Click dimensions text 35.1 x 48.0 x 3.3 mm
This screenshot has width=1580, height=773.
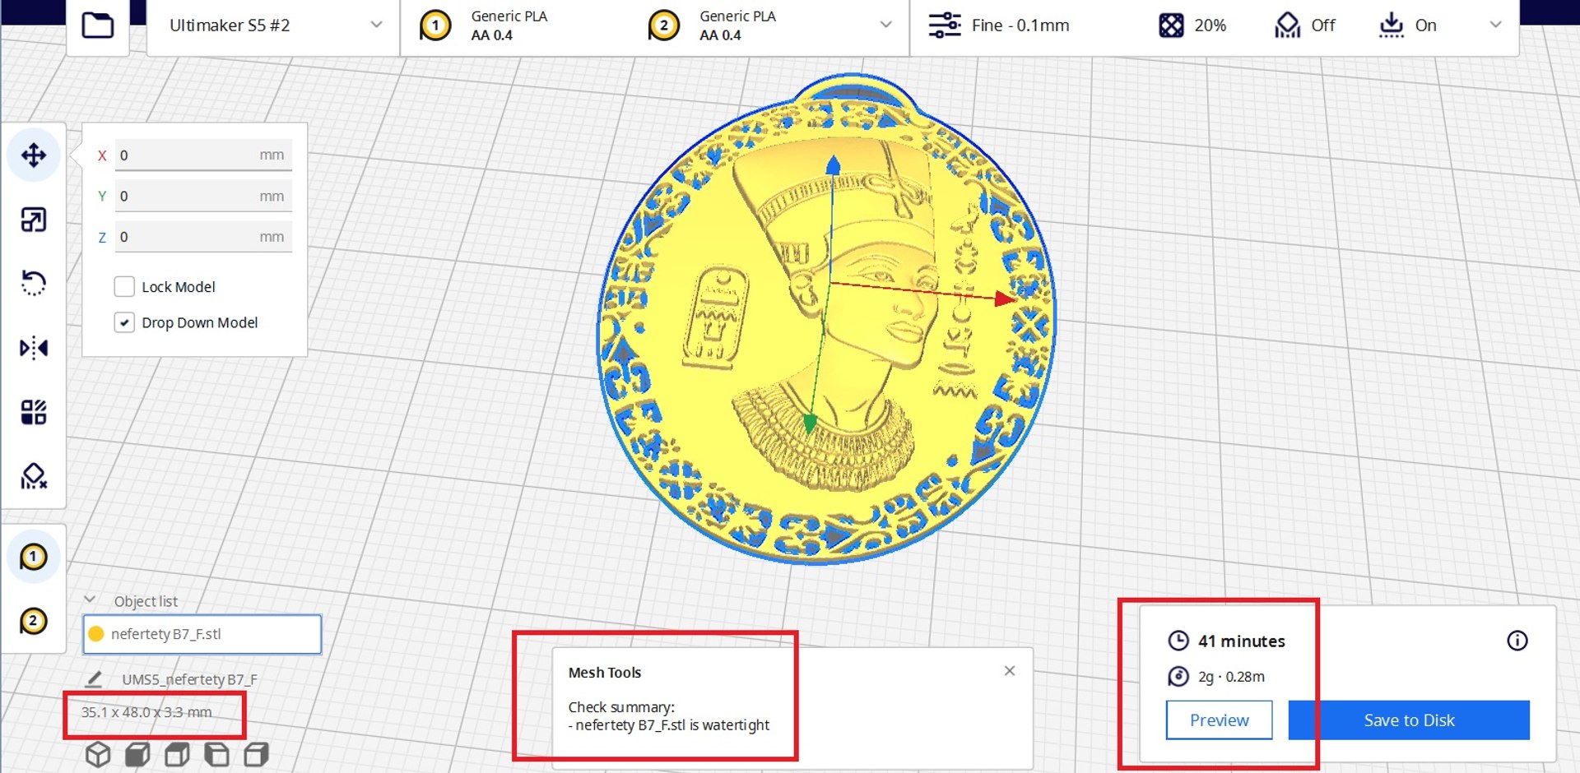click(146, 712)
